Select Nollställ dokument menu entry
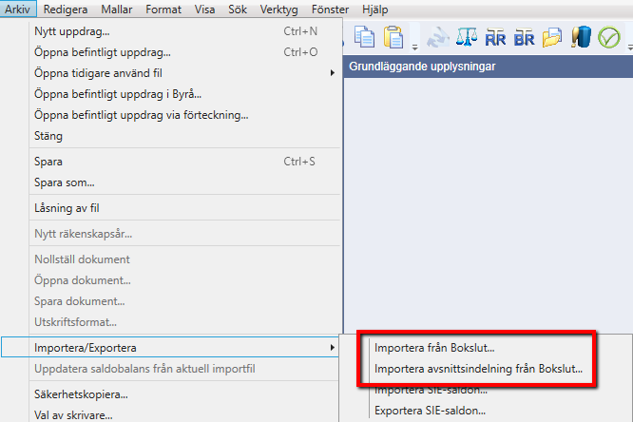633x422 pixels. point(185,259)
